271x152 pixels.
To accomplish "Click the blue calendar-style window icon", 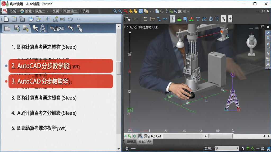I will click(141, 11).
